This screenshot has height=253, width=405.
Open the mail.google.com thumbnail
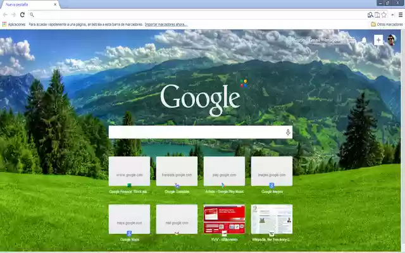pos(177,219)
